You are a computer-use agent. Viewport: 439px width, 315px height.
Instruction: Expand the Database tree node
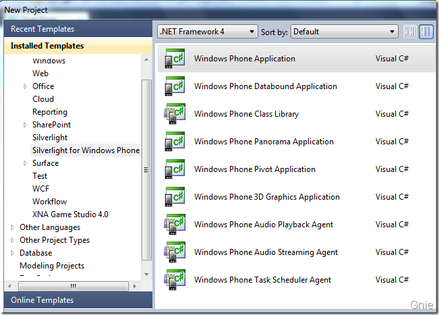[12, 253]
